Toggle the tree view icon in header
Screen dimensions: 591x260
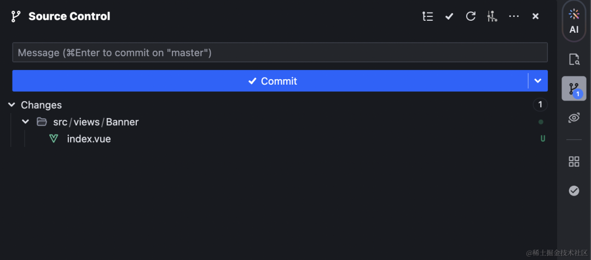click(x=428, y=16)
